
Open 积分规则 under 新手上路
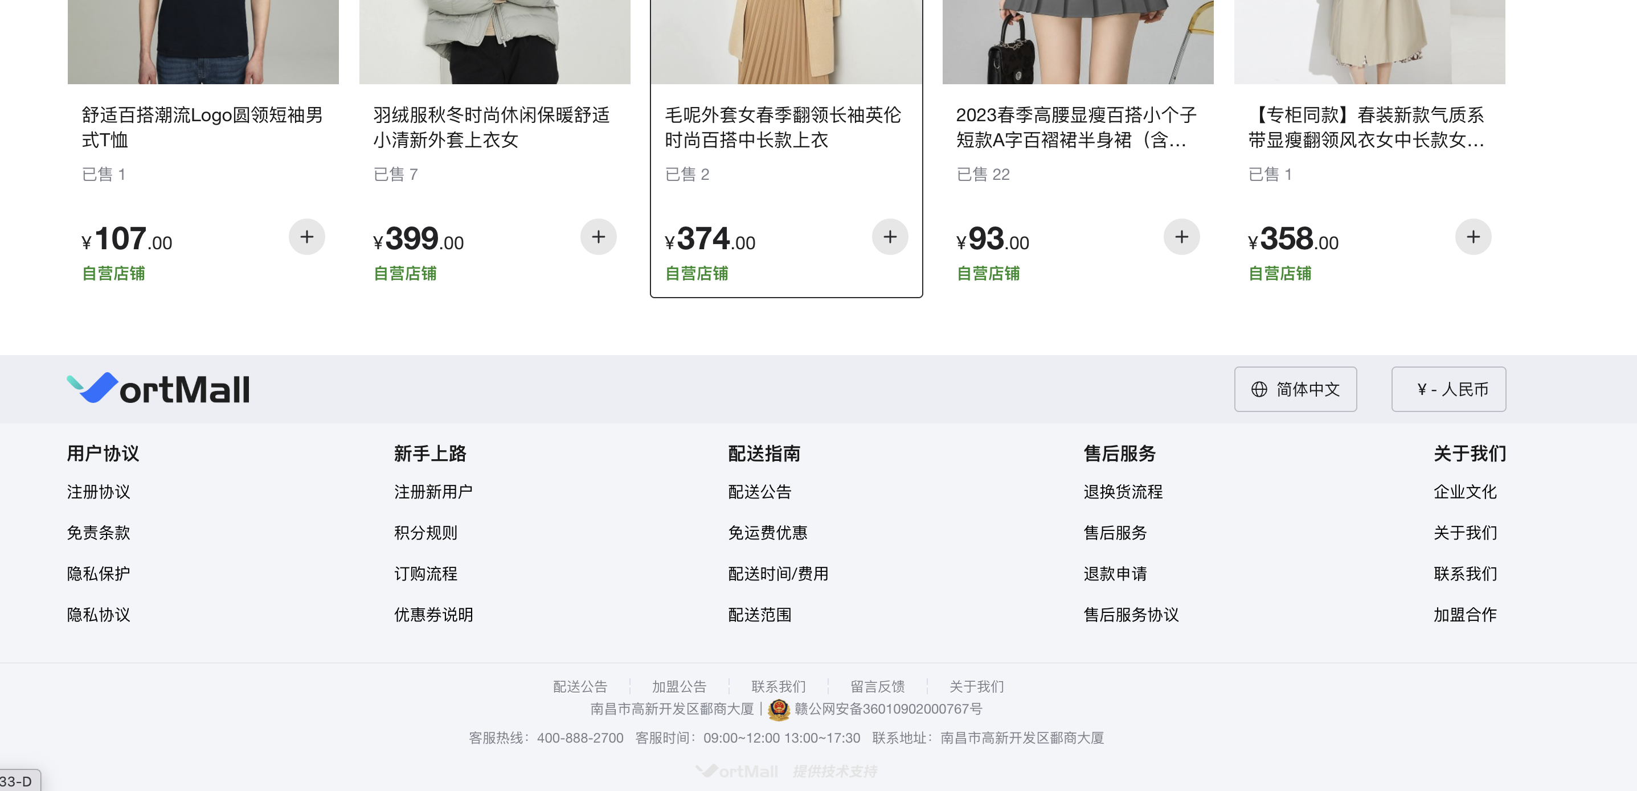(426, 533)
